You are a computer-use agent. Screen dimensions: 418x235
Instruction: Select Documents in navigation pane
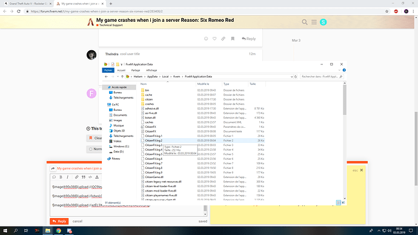pos(120,115)
